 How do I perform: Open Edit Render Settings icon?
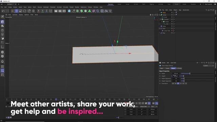click(x=64, y=11)
